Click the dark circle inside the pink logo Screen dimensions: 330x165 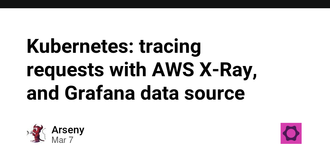coord(291,133)
